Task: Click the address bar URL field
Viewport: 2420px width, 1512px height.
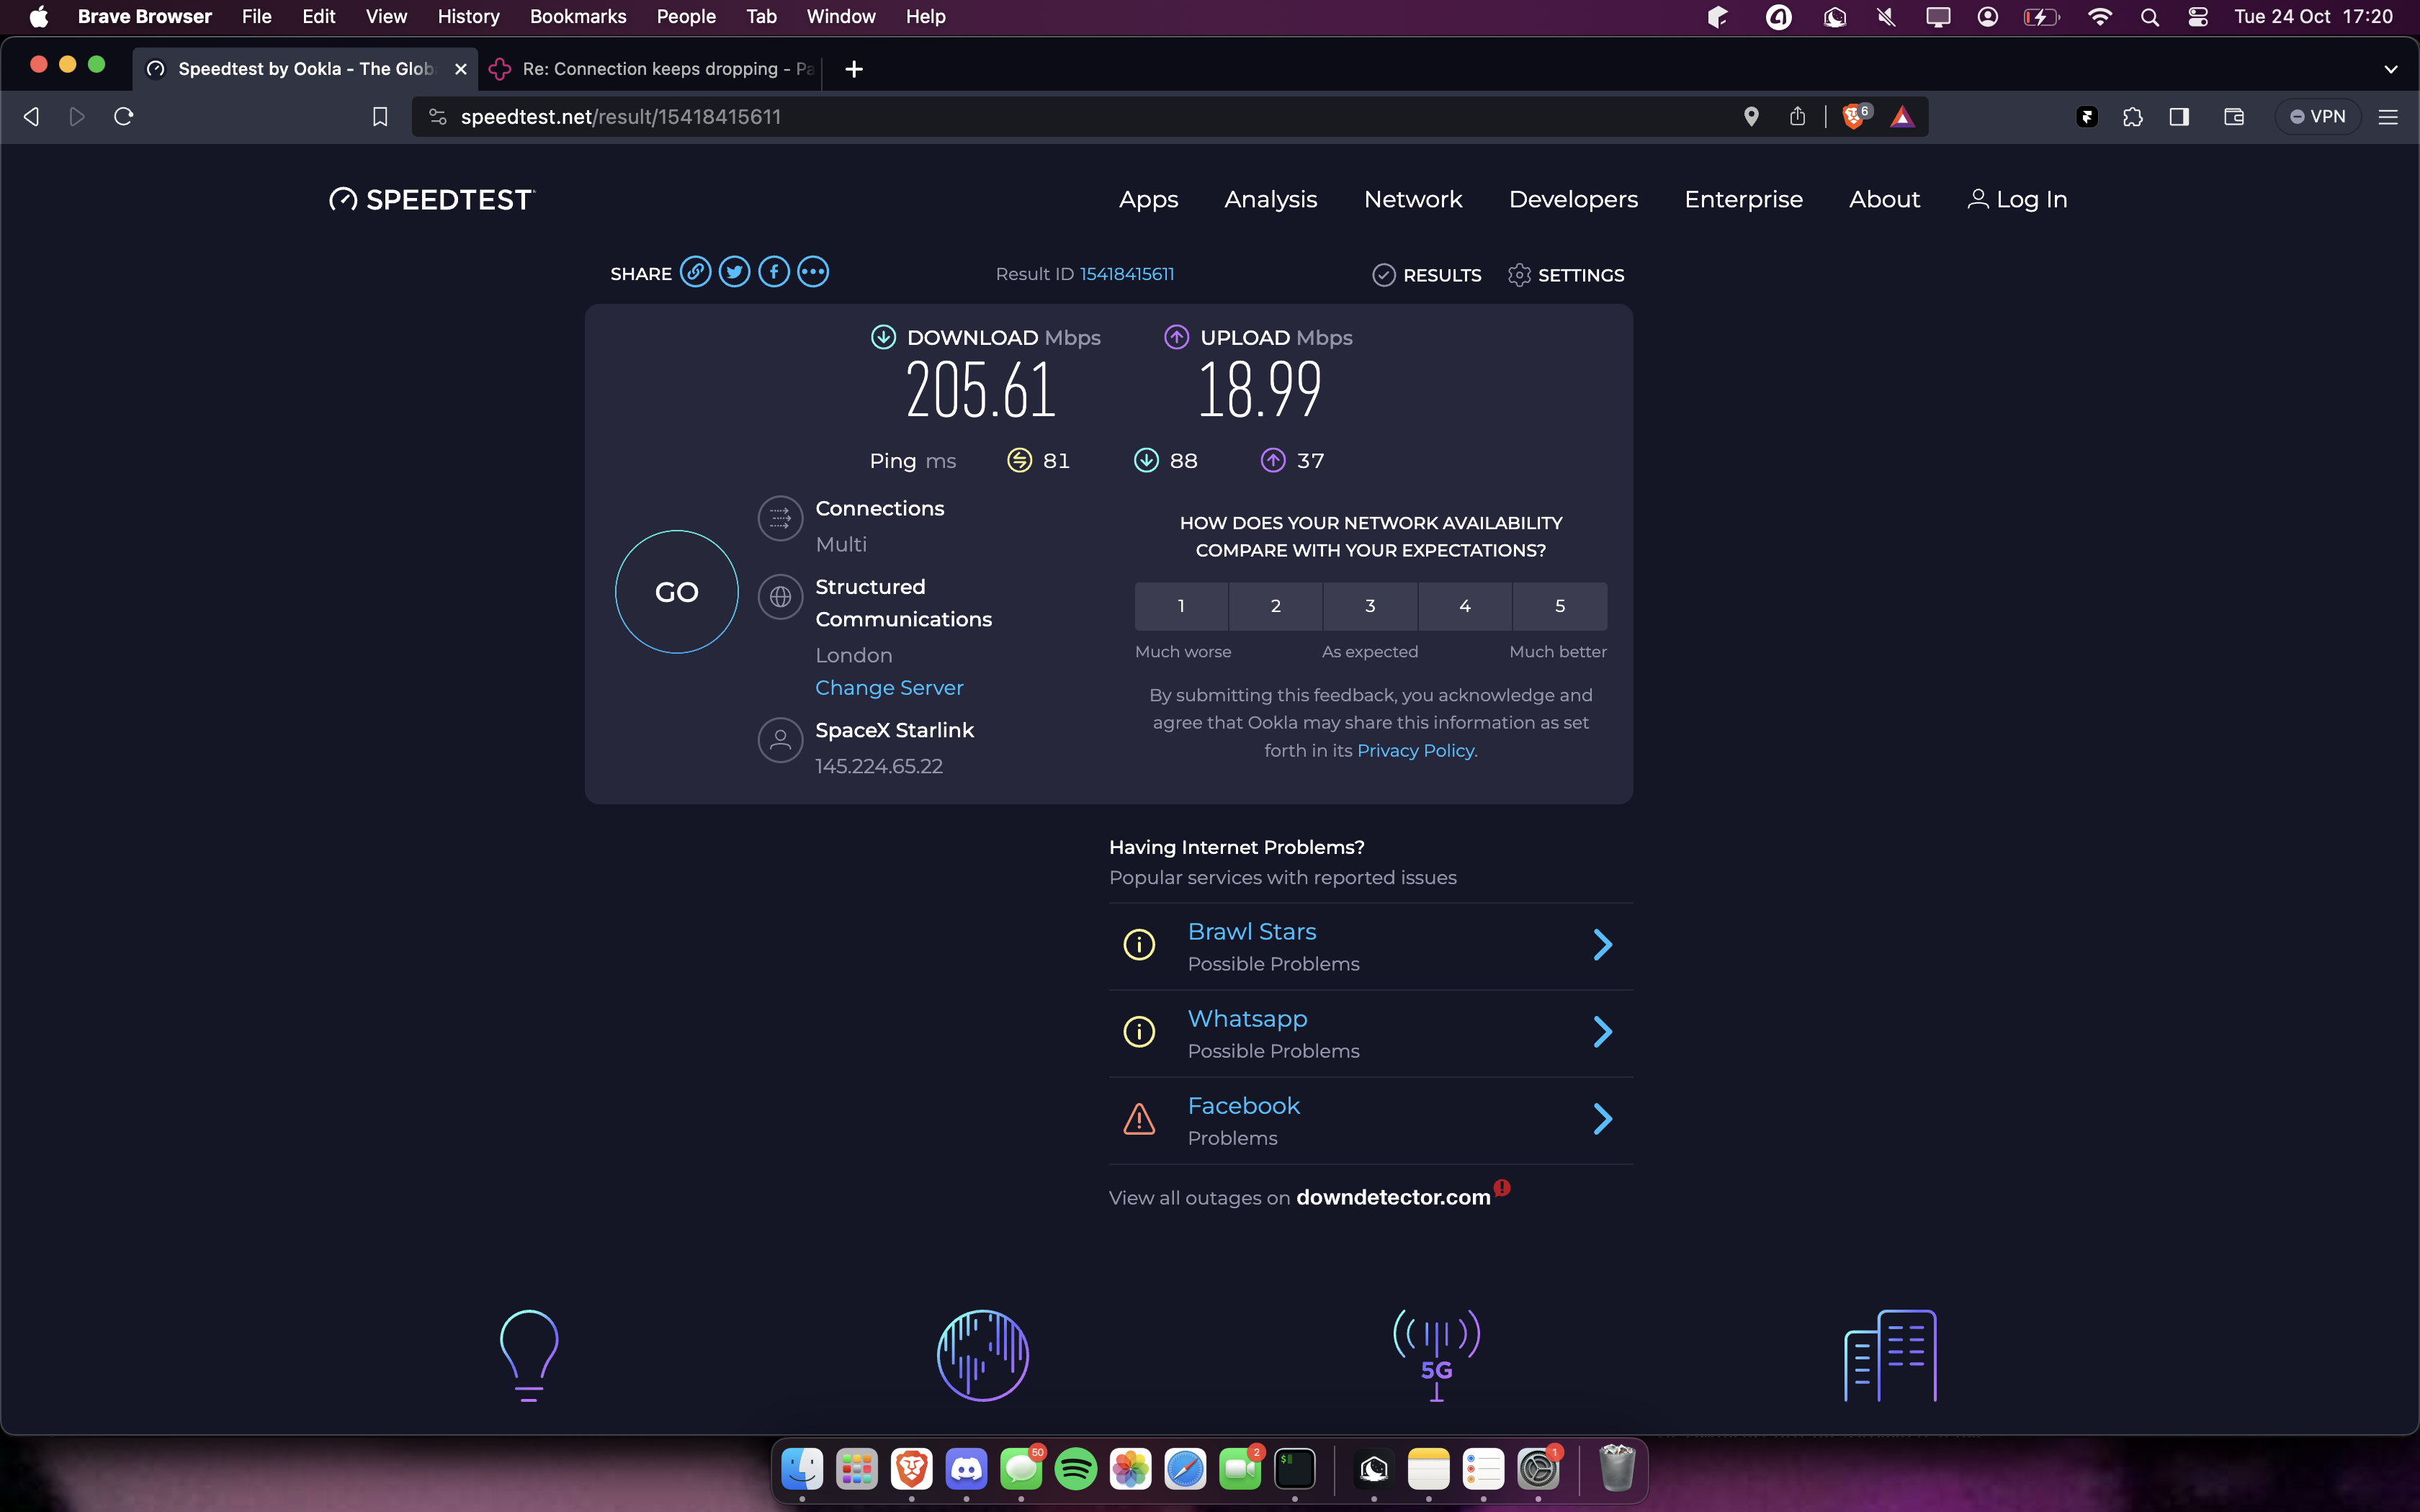Action: pyautogui.click(x=1000, y=117)
